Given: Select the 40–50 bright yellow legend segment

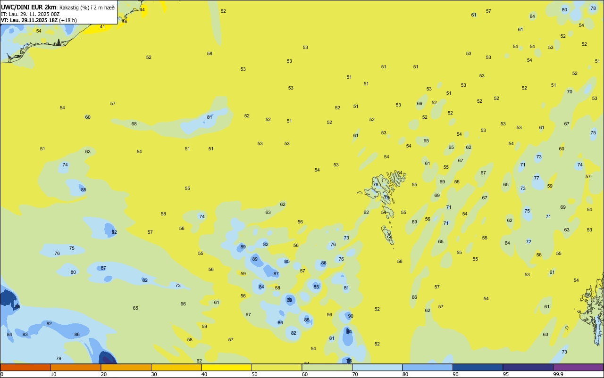Looking at the screenshot, I should 226,367.
